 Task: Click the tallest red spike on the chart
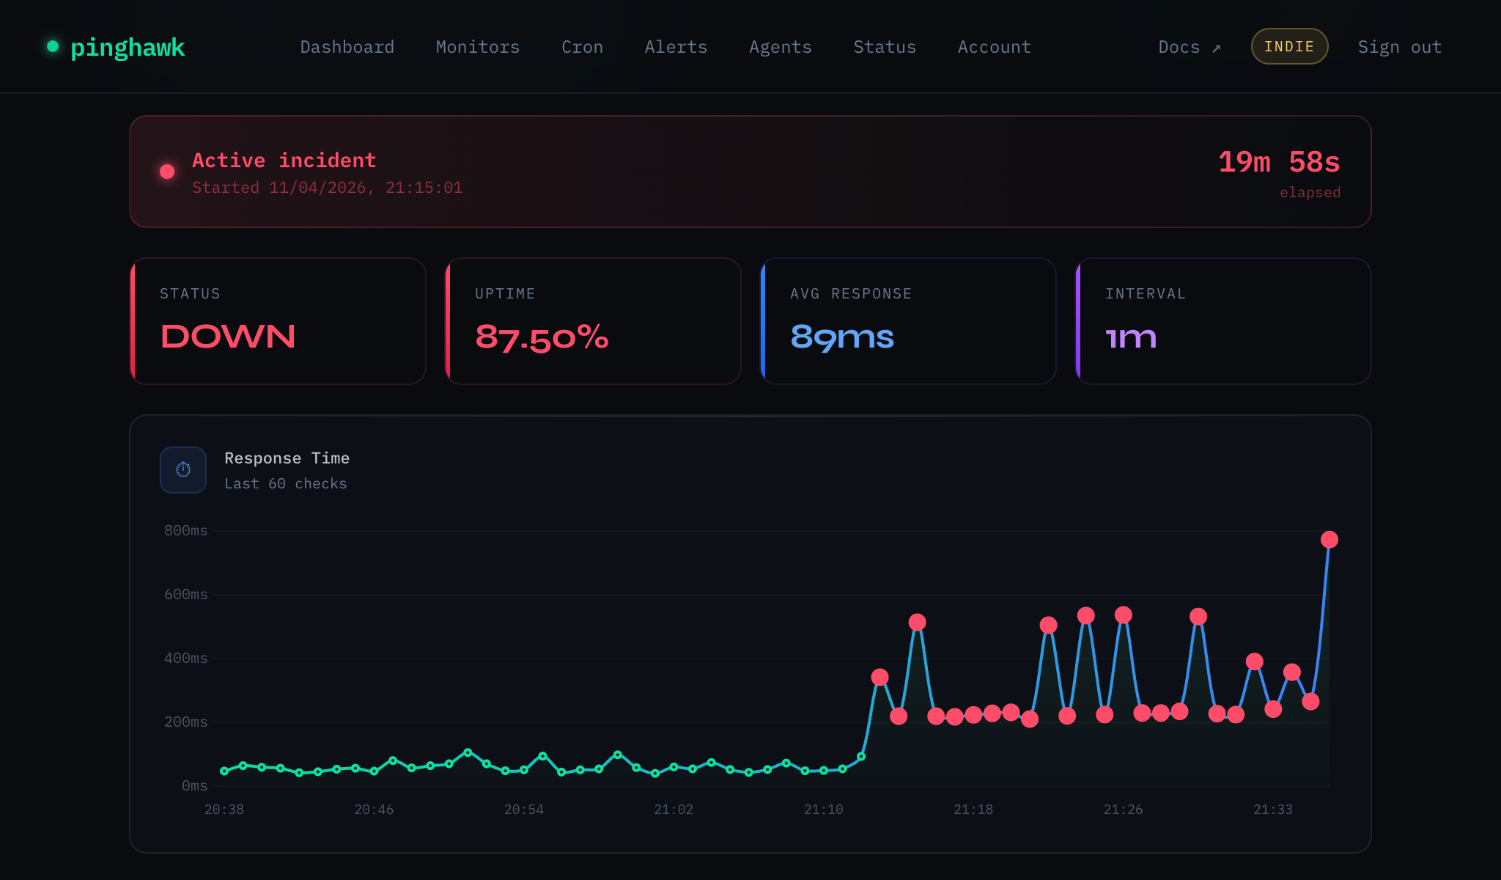pyautogui.click(x=1329, y=540)
